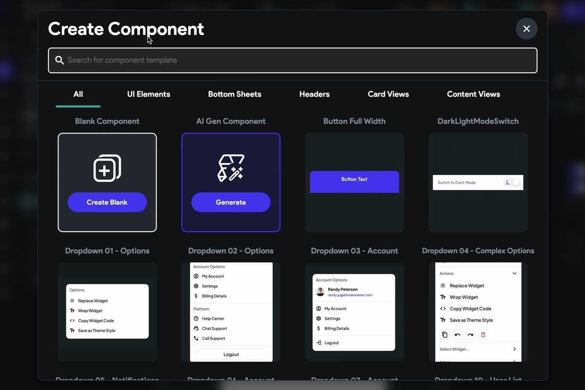
Task: Click the Help Center question mark icon
Action: click(x=196, y=319)
